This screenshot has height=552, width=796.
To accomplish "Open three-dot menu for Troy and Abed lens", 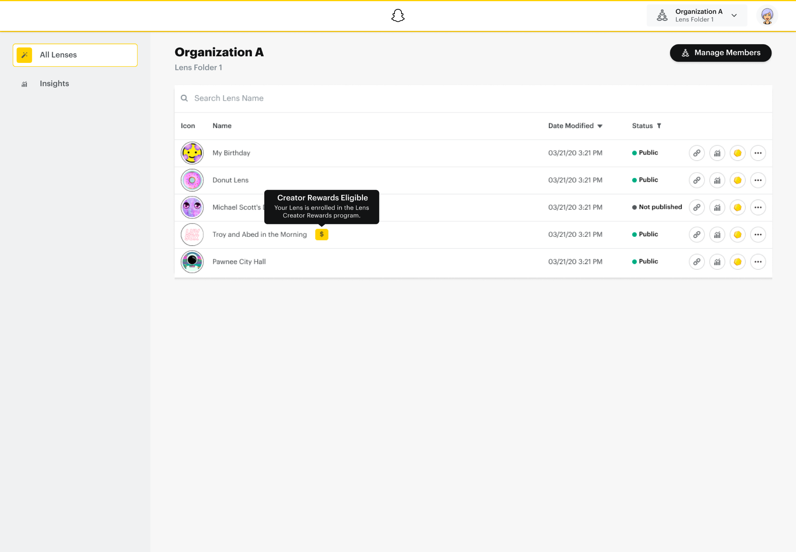I will tap(758, 234).
